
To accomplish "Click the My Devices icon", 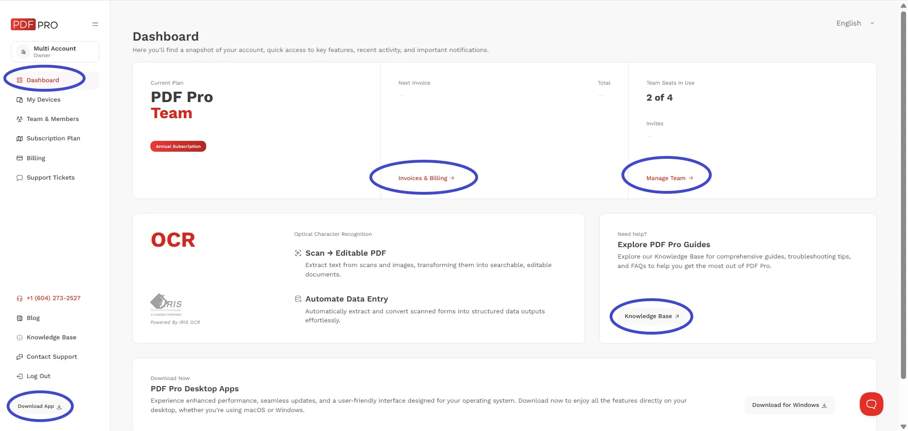I will tap(19, 100).
